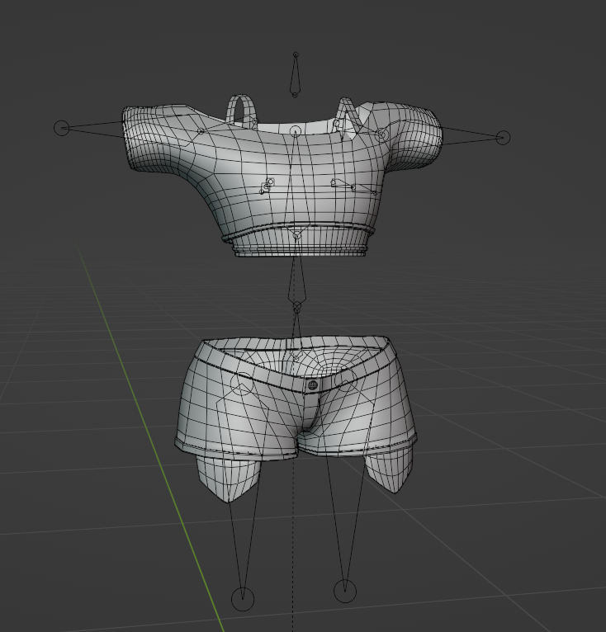The height and width of the screenshot is (632, 606).
Task: Select the bottom-left leg bone circle
Action: 242,599
